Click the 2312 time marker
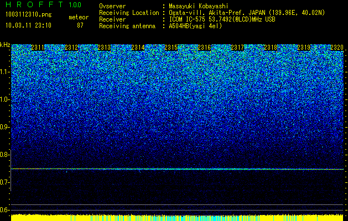The image size is (348, 221). pyautogui.click(x=71, y=48)
